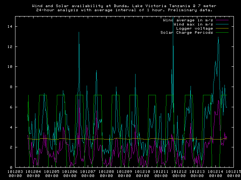Viewport: 241px width, 180px height.
Task: Select the line sample beside Logger voltage legend
Action: 222,28
